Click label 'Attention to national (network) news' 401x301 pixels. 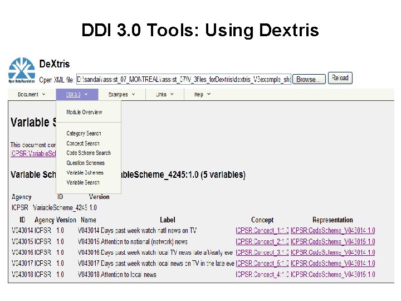pyautogui.click(x=144, y=241)
